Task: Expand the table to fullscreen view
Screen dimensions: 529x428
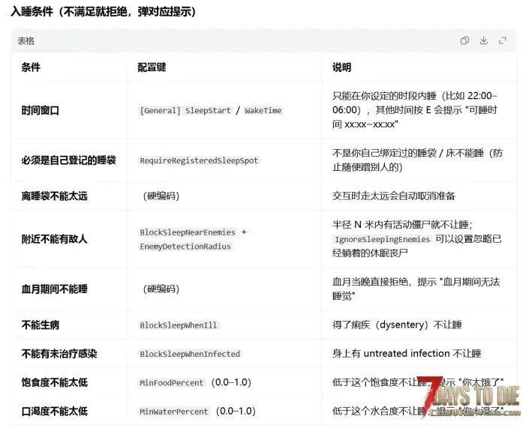Action: (x=503, y=40)
